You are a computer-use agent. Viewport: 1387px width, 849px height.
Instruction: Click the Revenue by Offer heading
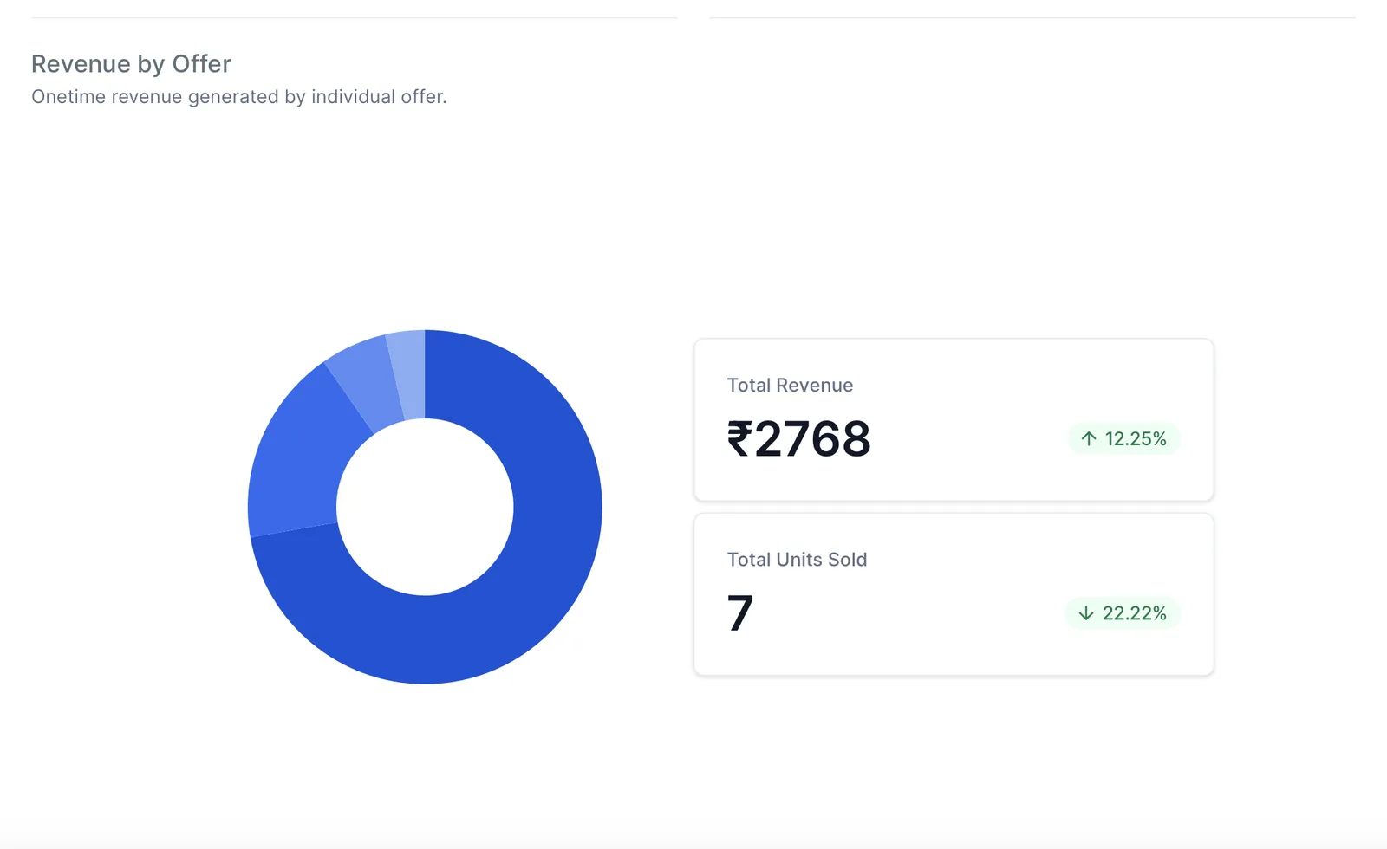(131, 64)
